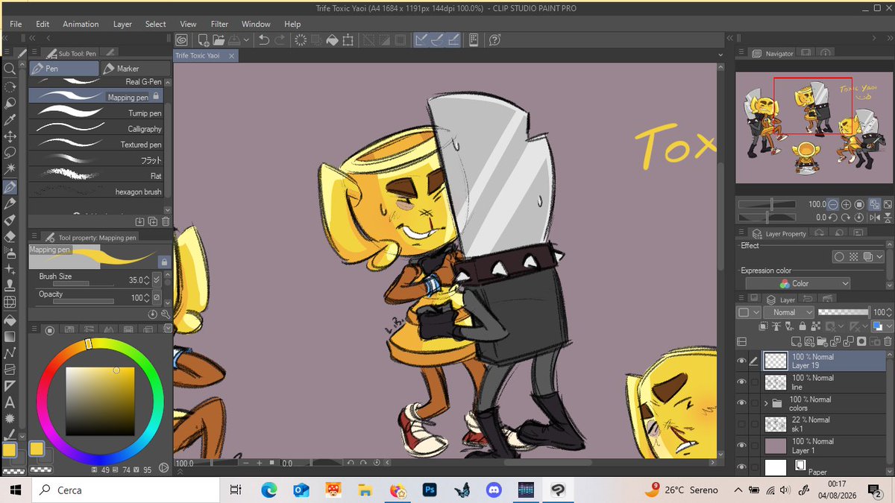Image resolution: width=895 pixels, height=503 pixels.
Task: Open the Animation menu
Action: pos(81,24)
